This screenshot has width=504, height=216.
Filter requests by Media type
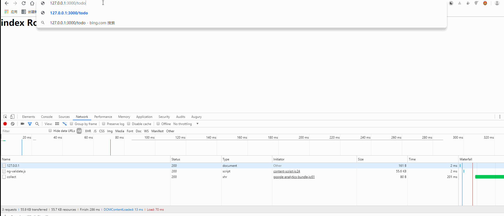click(x=120, y=131)
